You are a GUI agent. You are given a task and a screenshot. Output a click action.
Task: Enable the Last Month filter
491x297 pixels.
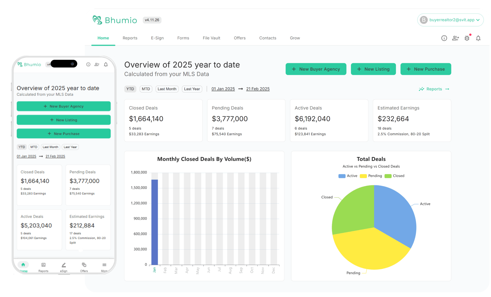tap(167, 89)
